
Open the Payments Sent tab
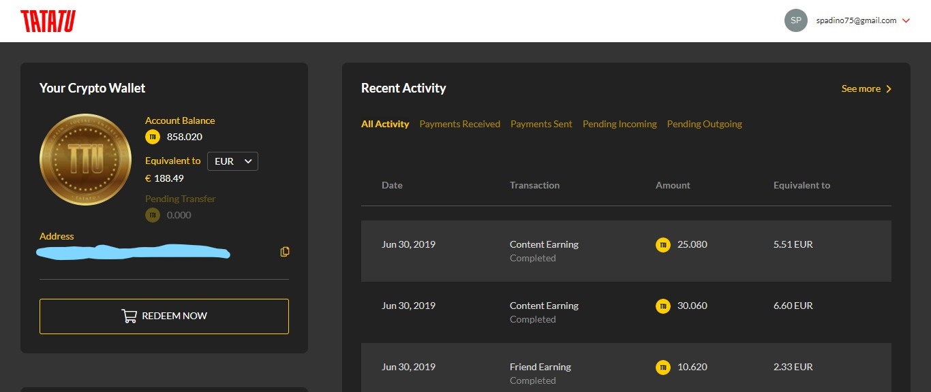coord(541,124)
